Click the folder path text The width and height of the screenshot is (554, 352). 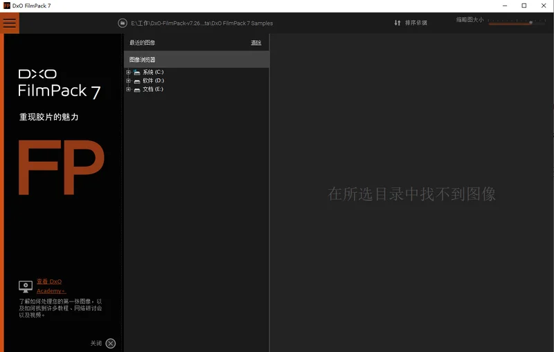click(202, 24)
